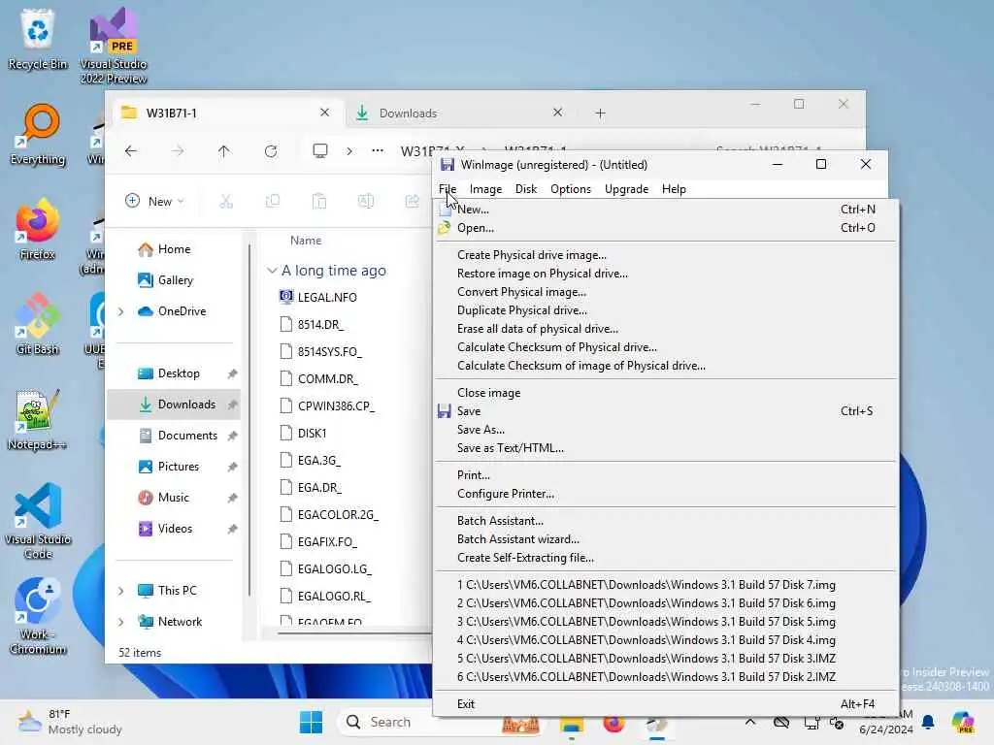Viewport: 994px width, 745px height.
Task: Show hidden system tray icons chevron
Action: (750, 722)
